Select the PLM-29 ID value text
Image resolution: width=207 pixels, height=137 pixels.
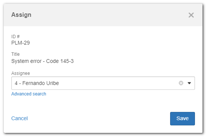point(21,43)
